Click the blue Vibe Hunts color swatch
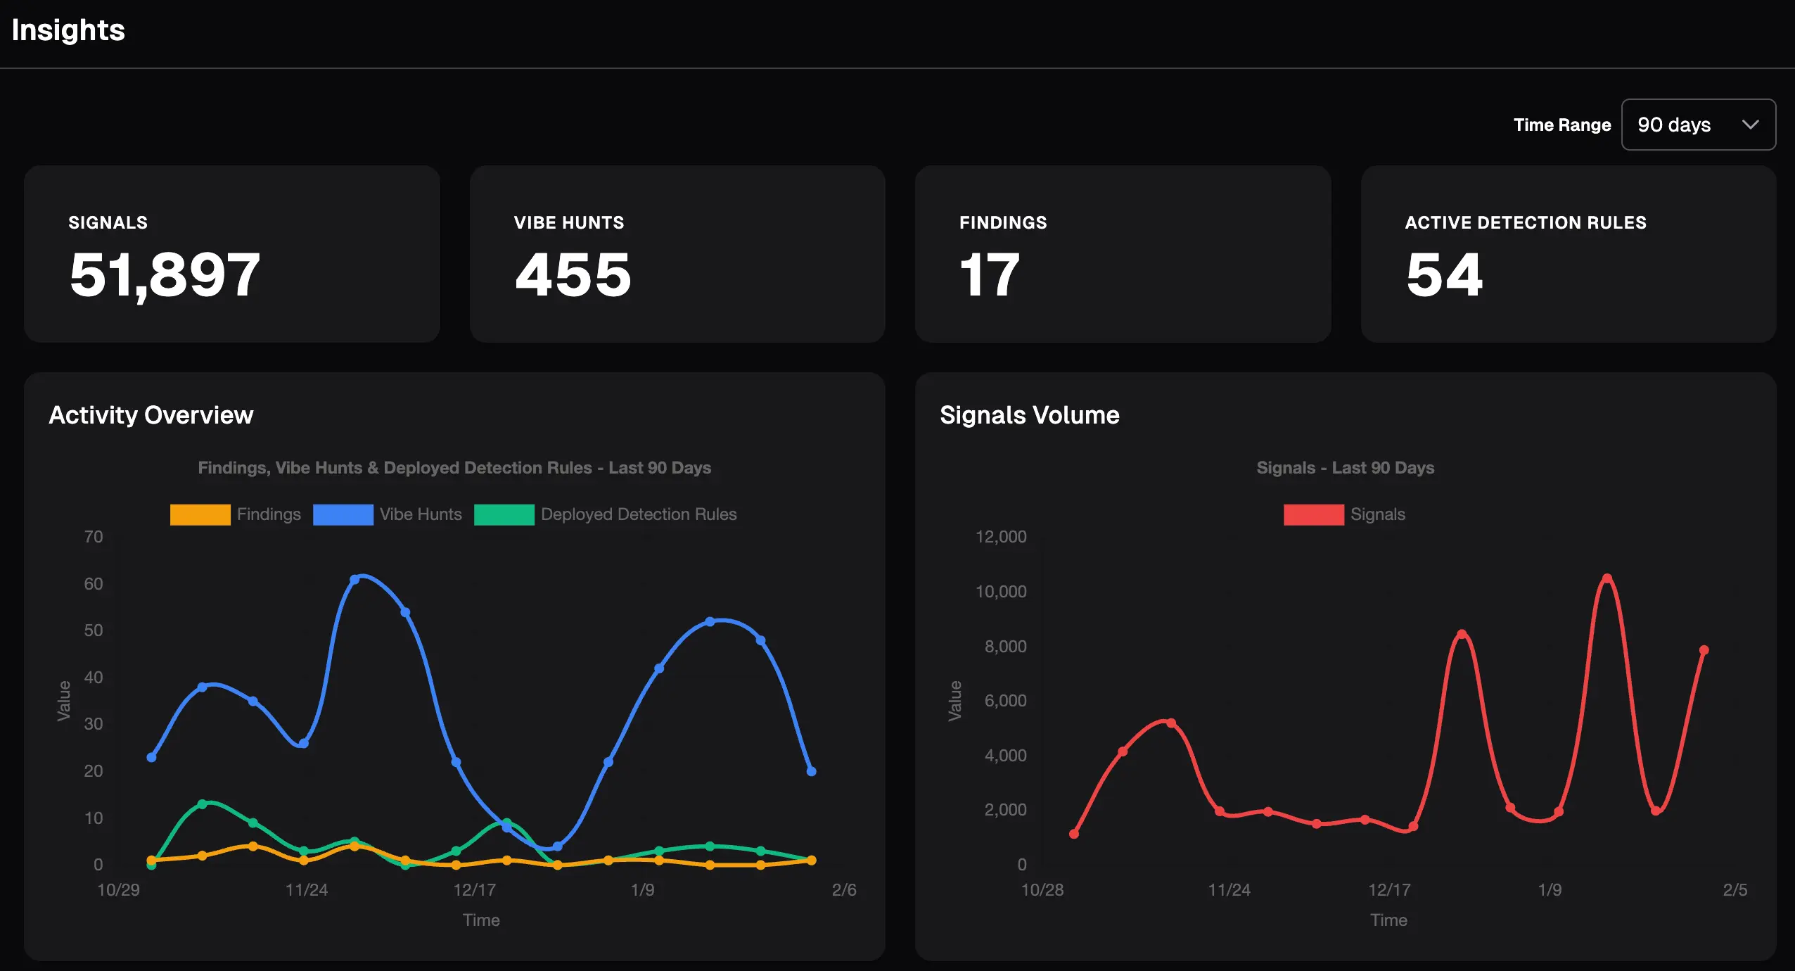The width and height of the screenshot is (1795, 971). pyautogui.click(x=343, y=514)
